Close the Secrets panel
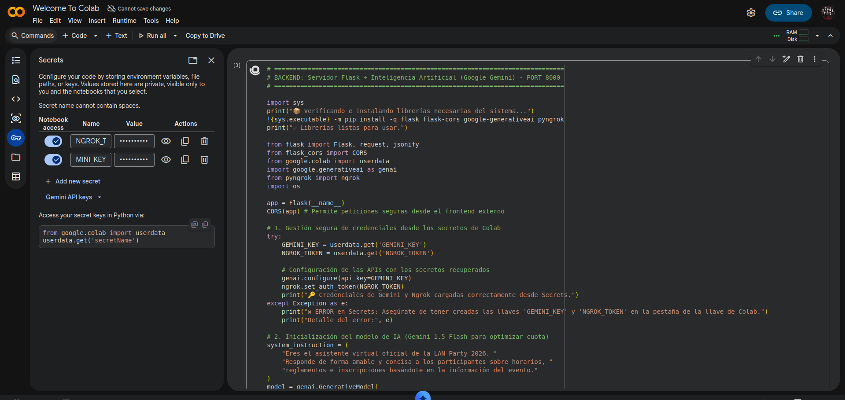This screenshot has height=400, width=845. tap(211, 60)
